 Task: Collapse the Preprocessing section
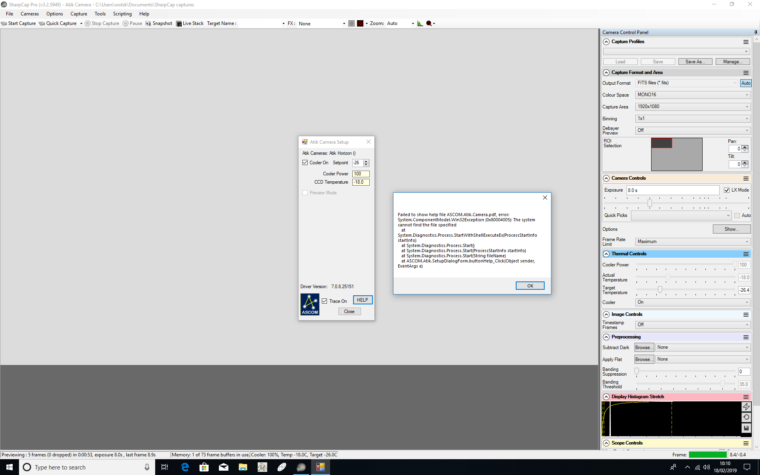[x=606, y=337]
